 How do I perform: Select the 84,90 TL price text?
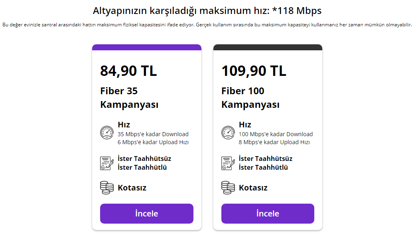[x=128, y=71]
